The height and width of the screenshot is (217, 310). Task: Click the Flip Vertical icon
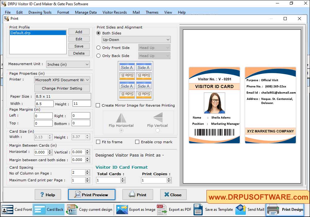158,117
